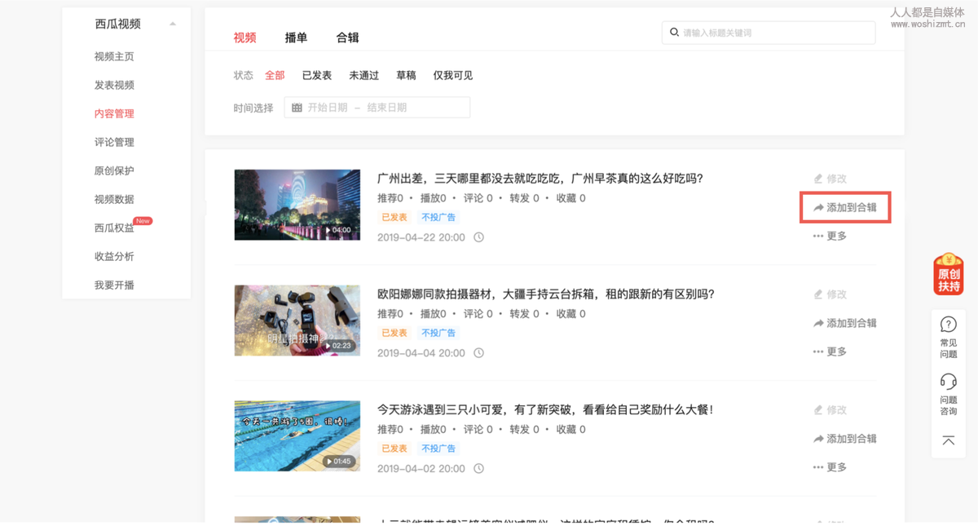Click the search magnifier icon
This screenshot has width=978, height=526.
(674, 33)
